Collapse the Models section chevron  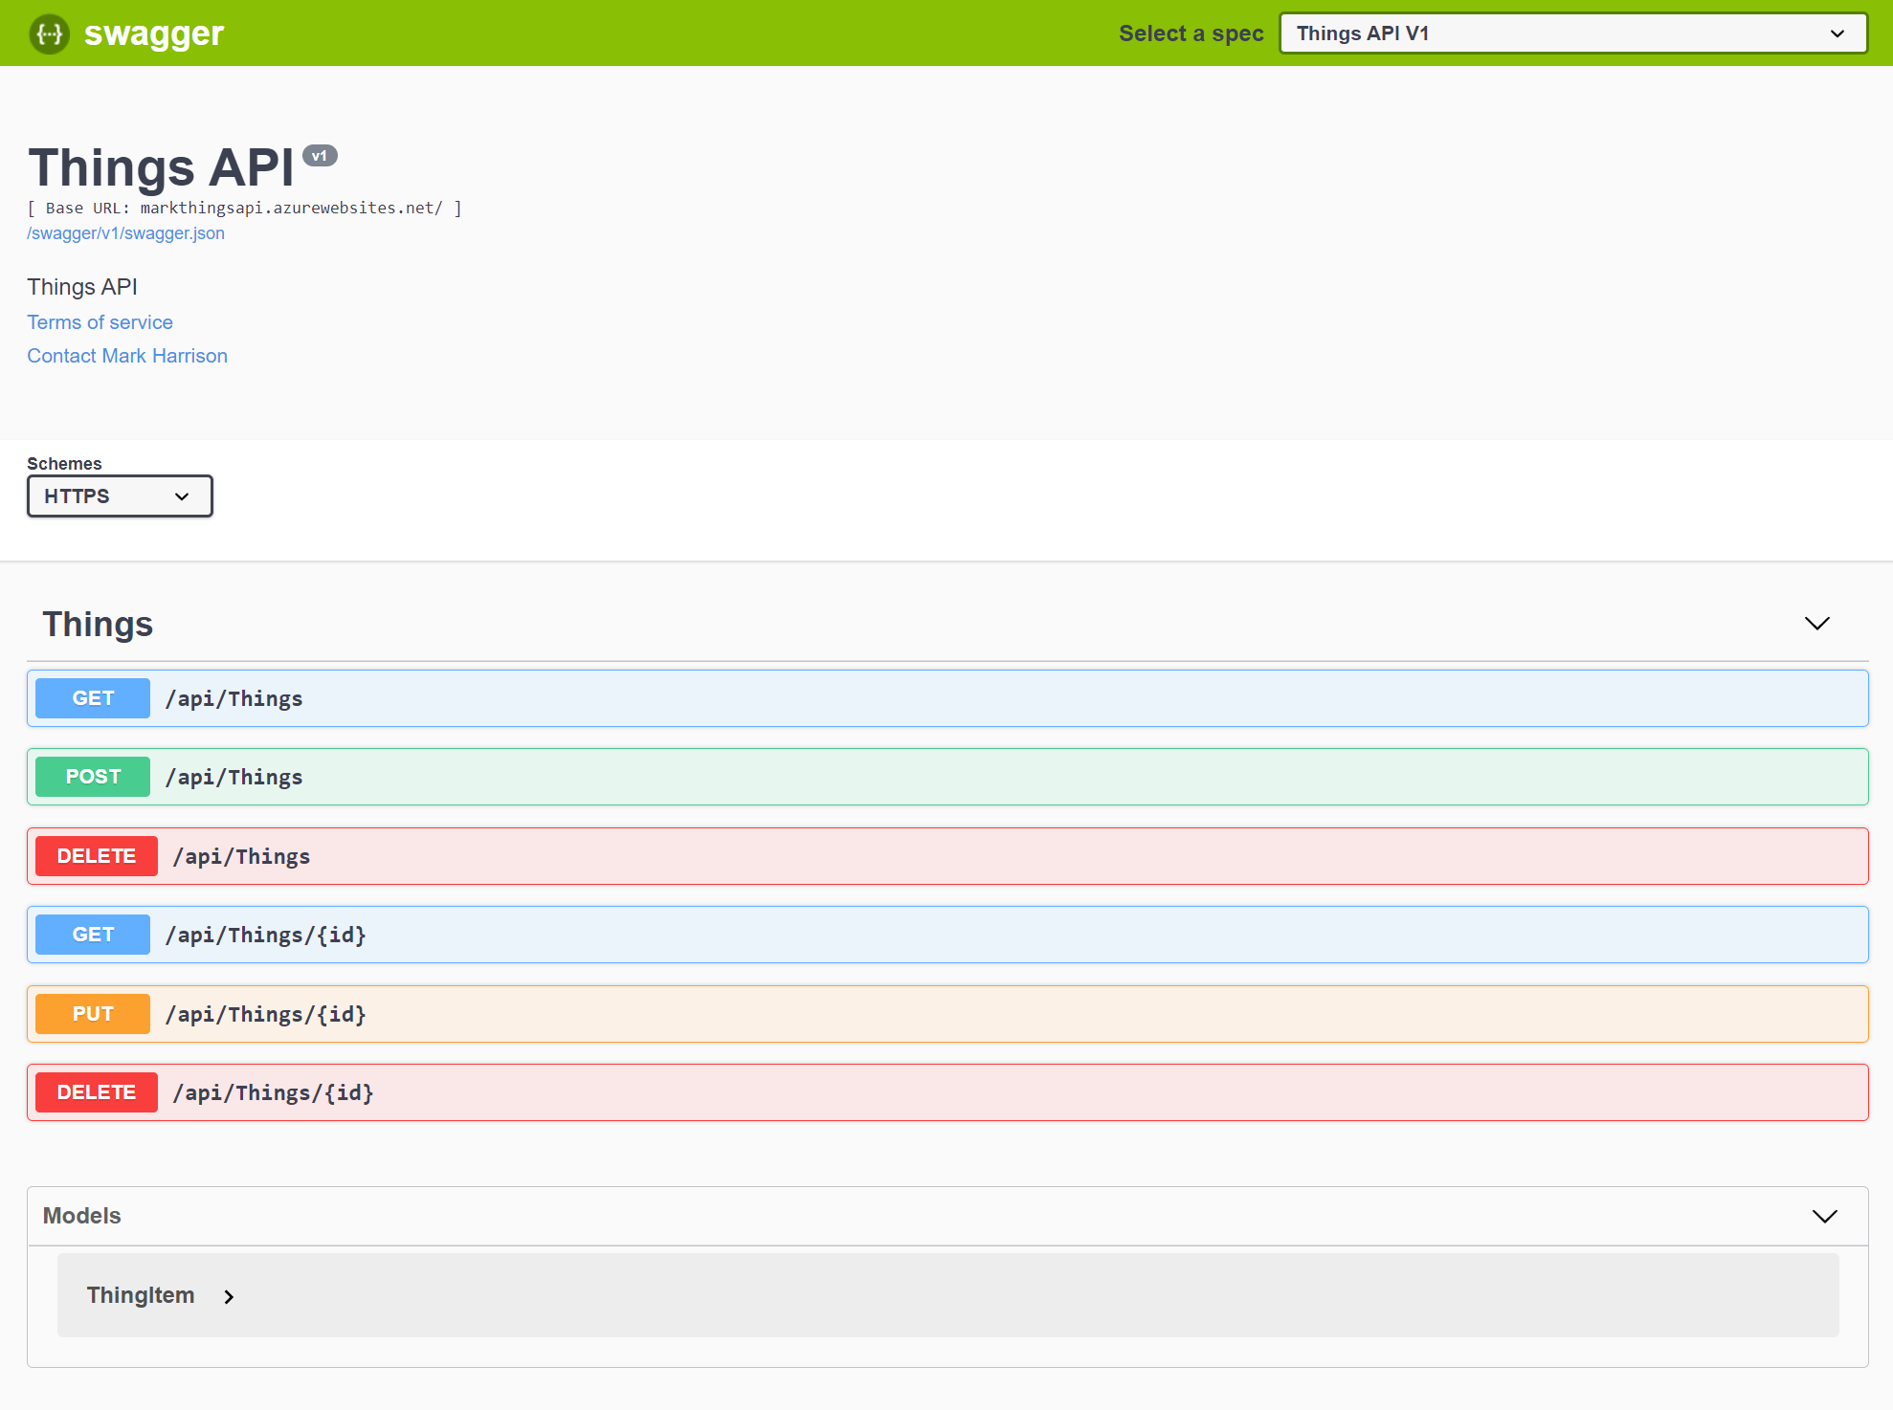pos(1824,1216)
